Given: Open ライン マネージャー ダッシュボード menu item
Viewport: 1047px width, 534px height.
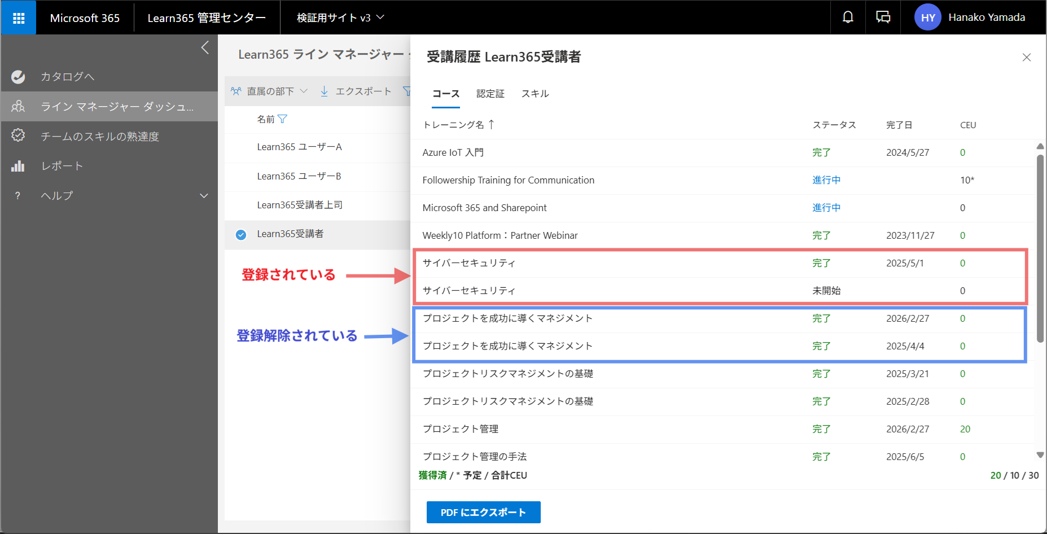Looking at the screenshot, I should coord(109,106).
